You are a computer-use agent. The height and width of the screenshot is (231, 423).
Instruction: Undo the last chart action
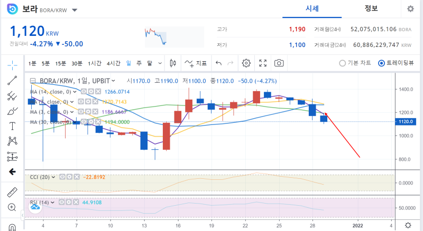point(218,63)
